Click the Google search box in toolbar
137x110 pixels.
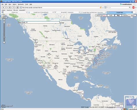(118, 8)
